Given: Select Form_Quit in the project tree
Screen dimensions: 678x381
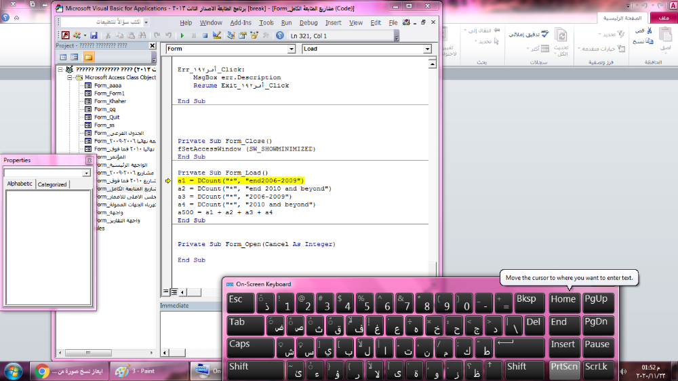Looking at the screenshot, I should [107, 117].
